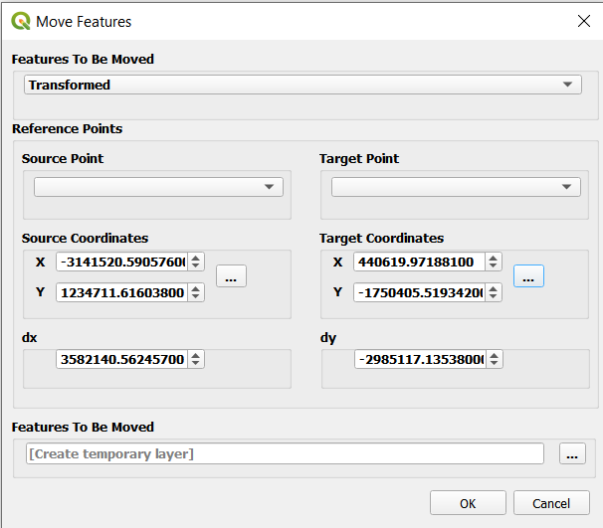Click the QGIS logo icon in title bar
This screenshot has height=528, width=603.
point(20,21)
